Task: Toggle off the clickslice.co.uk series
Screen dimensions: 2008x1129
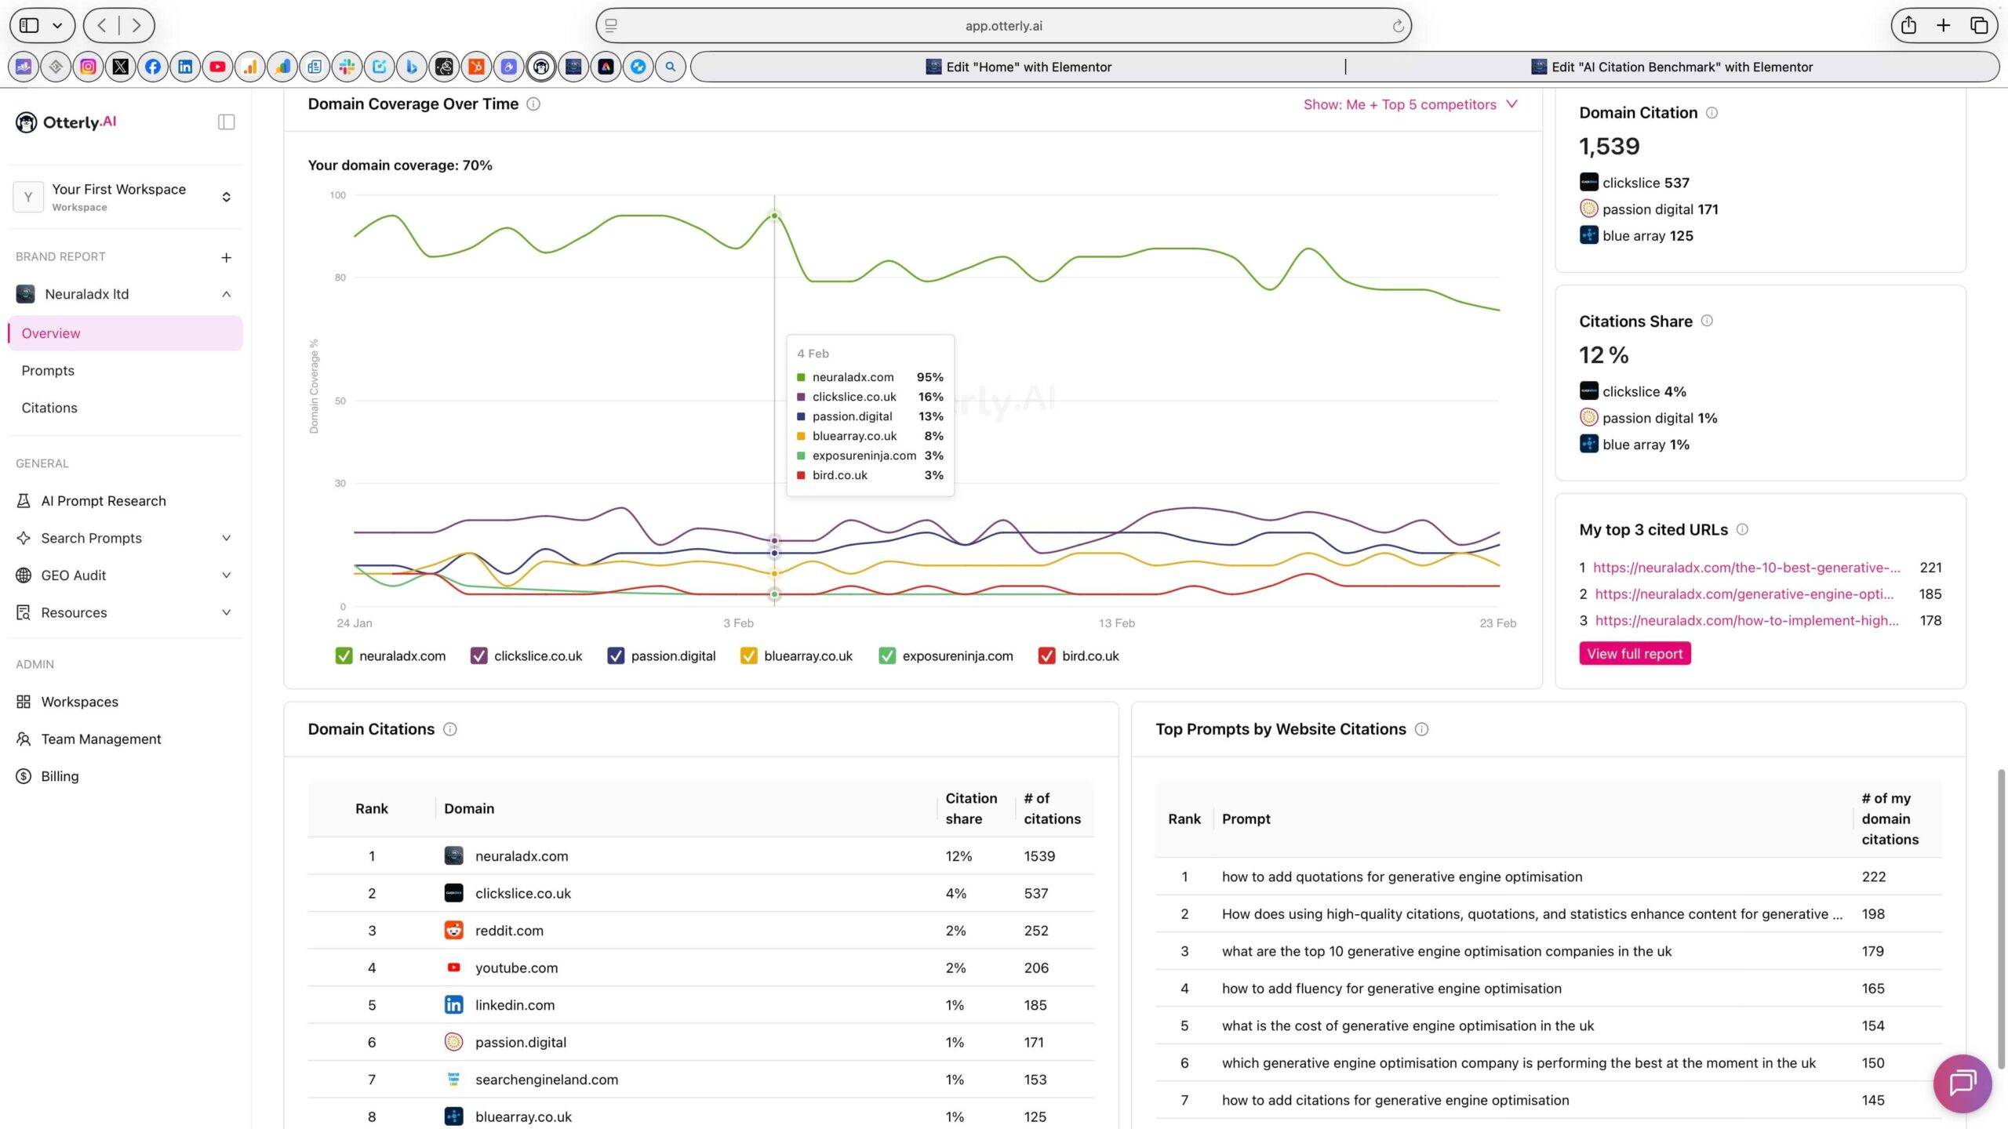Action: (478, 655)
